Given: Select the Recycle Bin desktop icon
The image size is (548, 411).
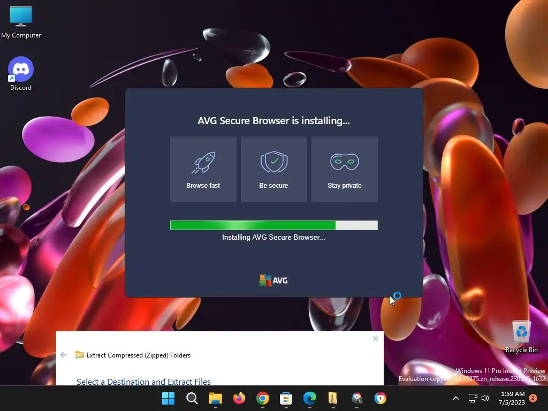Looking at the screenshot, I should point(521,337).
